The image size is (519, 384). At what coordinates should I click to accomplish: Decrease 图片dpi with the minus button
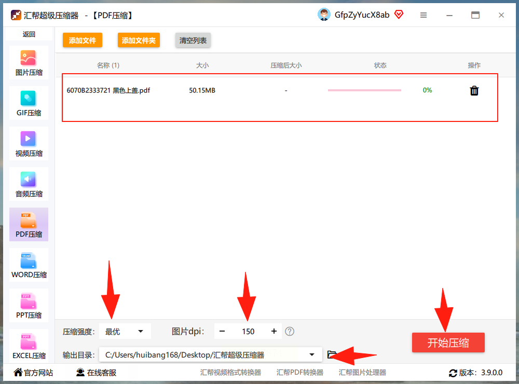[222, 332]
